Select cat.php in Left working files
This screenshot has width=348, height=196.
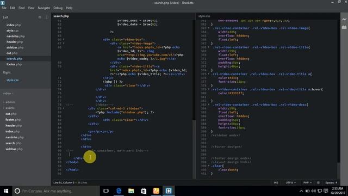click(12, 53)
